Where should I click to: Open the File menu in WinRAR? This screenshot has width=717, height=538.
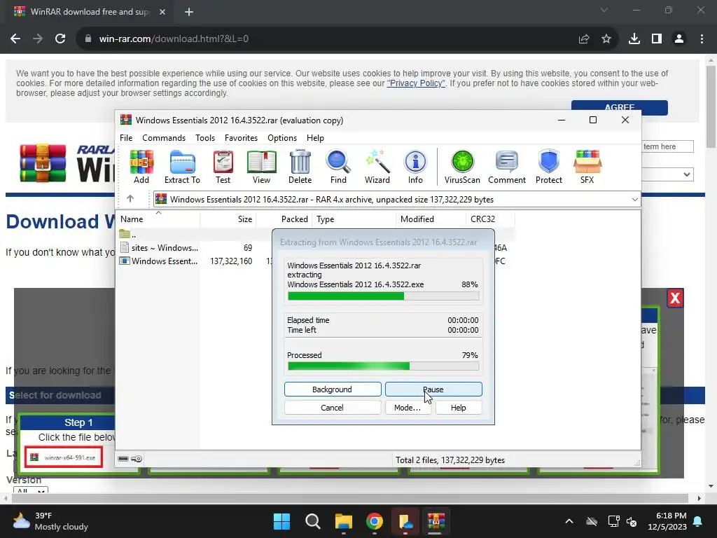click(x=126, y=138)
